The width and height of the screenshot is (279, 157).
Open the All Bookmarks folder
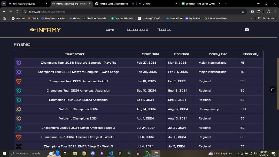click(x=267, y=18)
